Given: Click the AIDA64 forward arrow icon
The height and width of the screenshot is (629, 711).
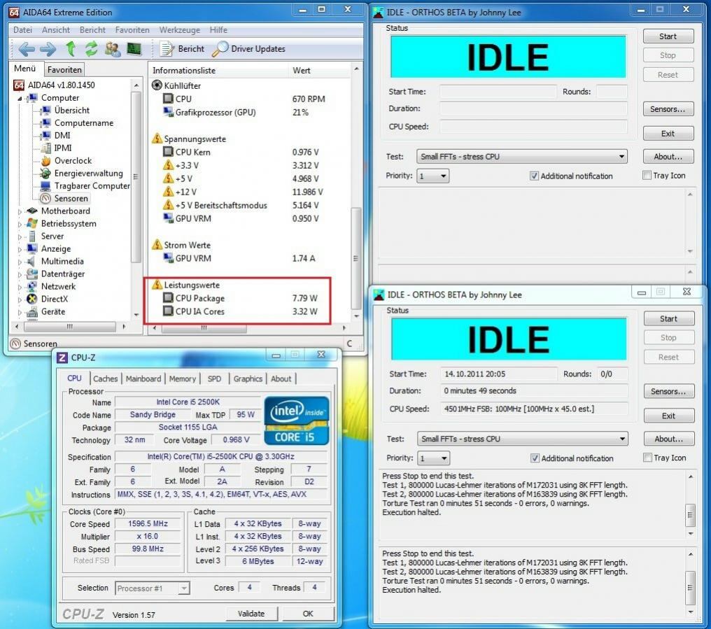Looking at the screenshot, I should pos(48,48).
